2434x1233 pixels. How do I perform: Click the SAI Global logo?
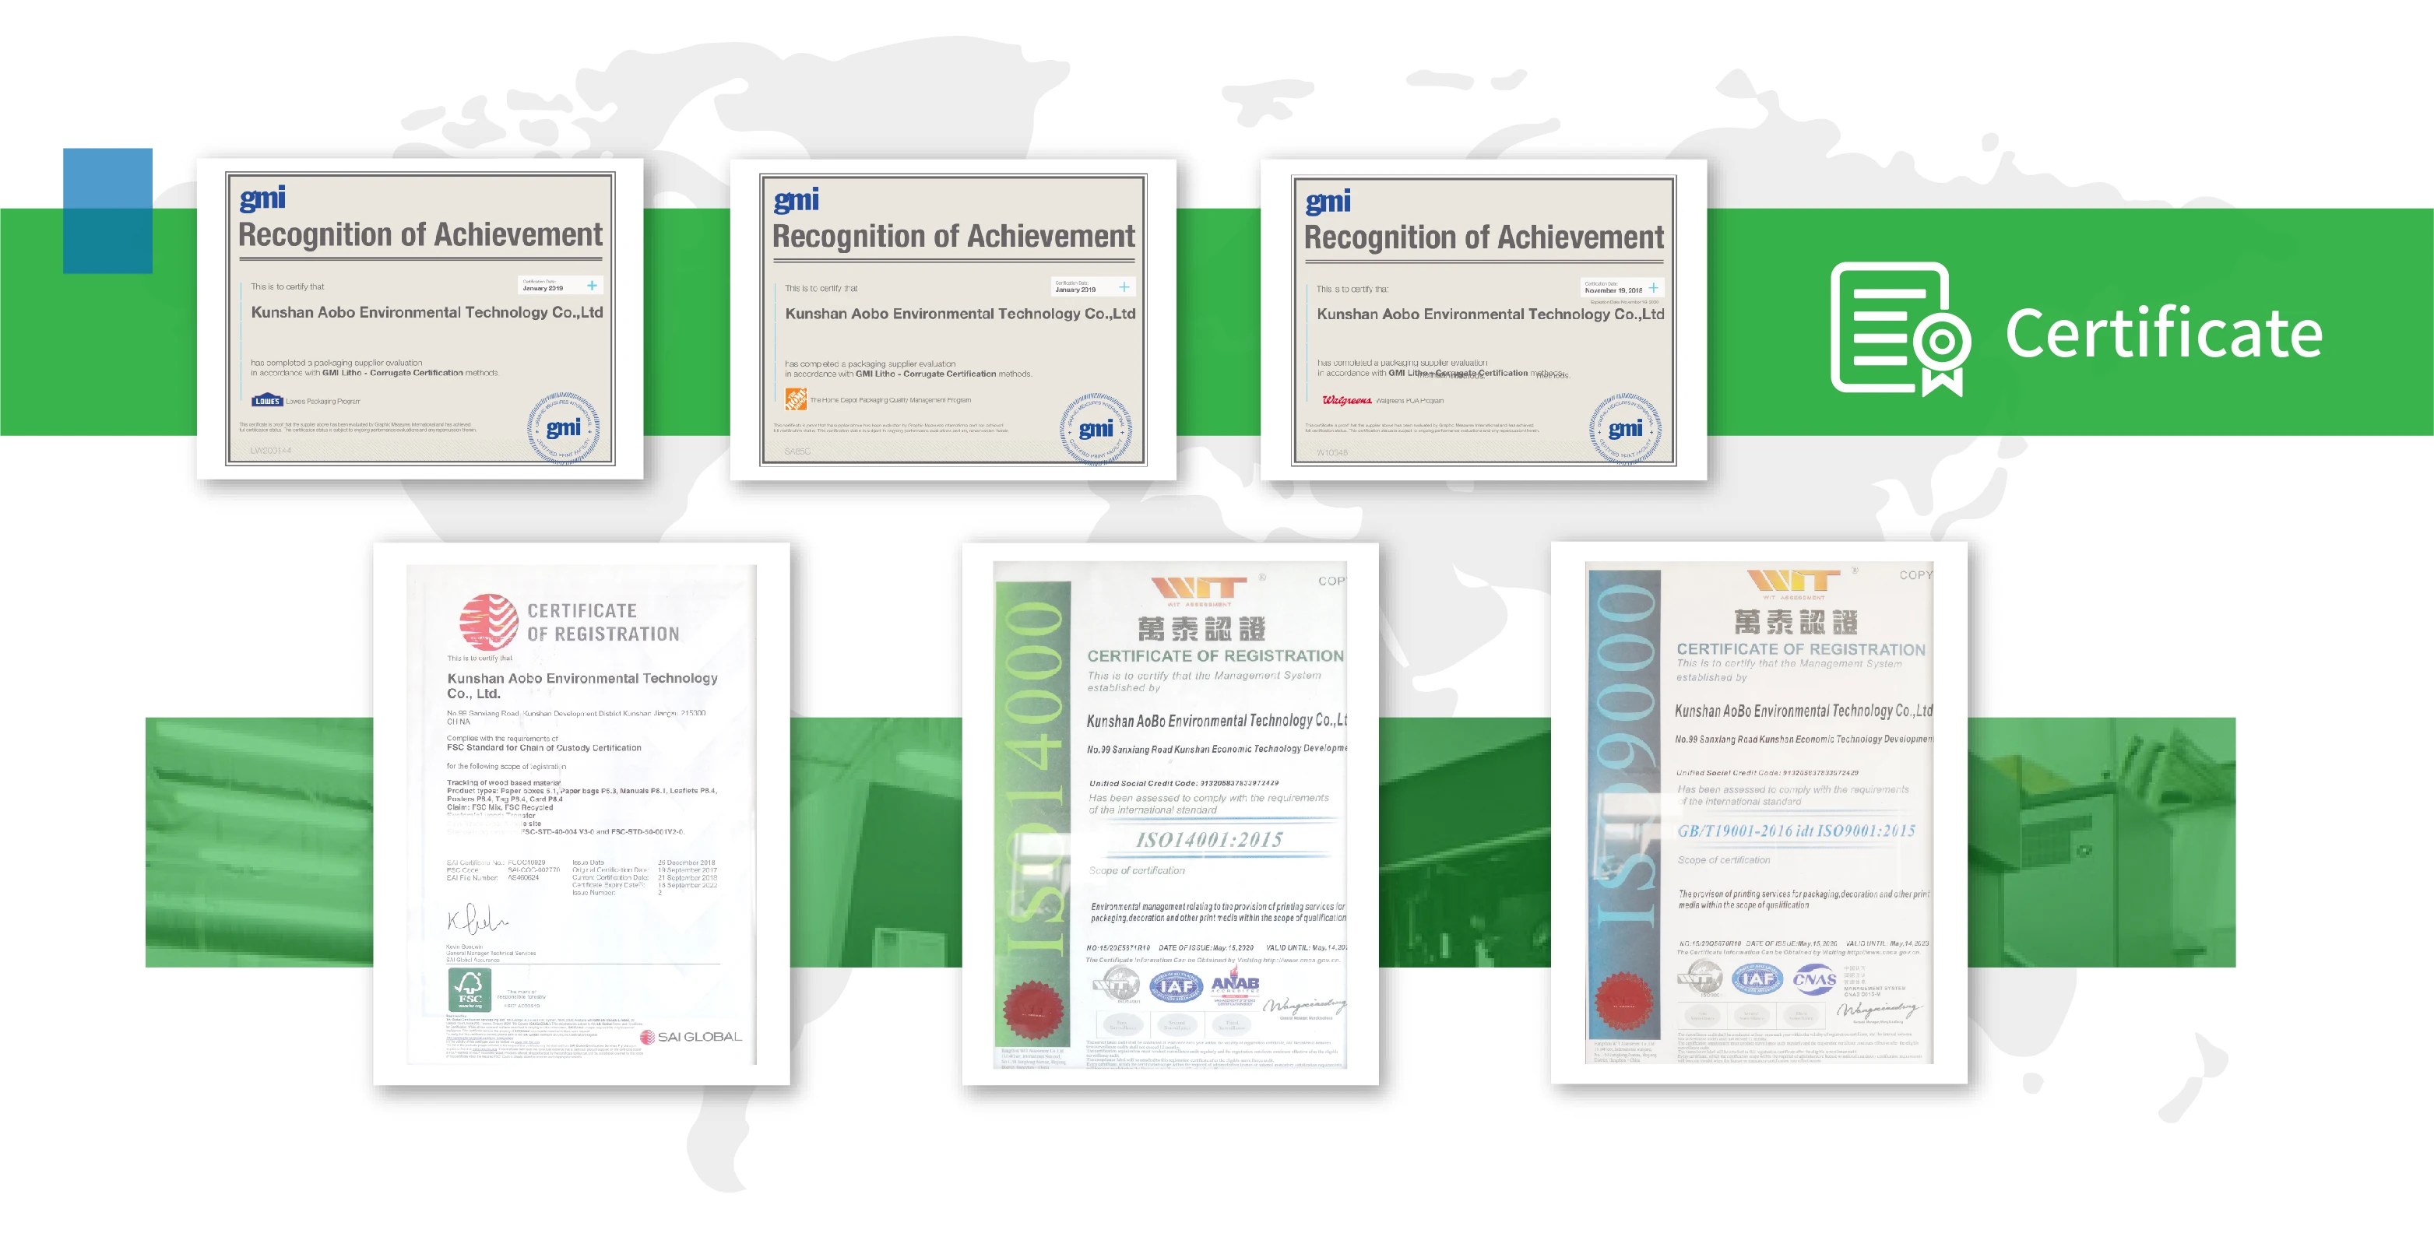pos(691,1037)
